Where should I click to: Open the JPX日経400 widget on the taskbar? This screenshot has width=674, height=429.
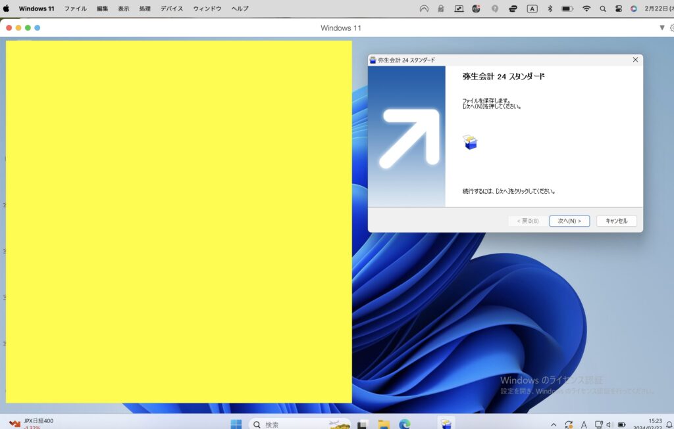pos(32,424)
